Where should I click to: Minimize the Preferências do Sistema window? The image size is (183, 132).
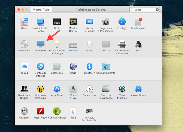tap(23, 10)
